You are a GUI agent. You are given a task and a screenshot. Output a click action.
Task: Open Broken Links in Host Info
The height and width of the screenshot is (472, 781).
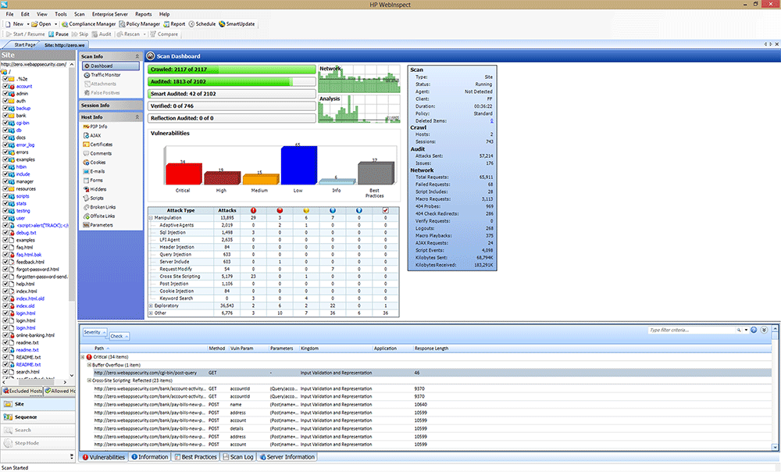[100, 207]
